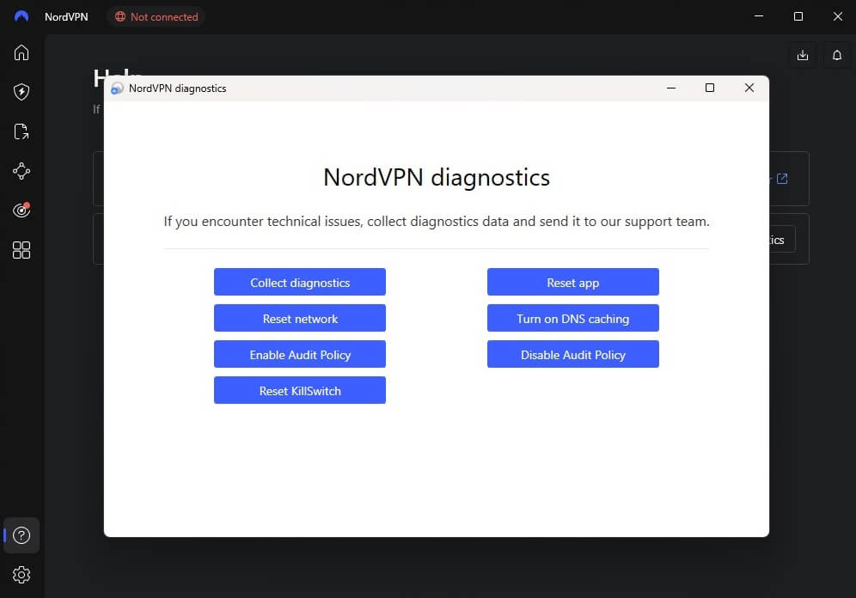Open the Home icon in NordVPN sidebar

(21, 53)
